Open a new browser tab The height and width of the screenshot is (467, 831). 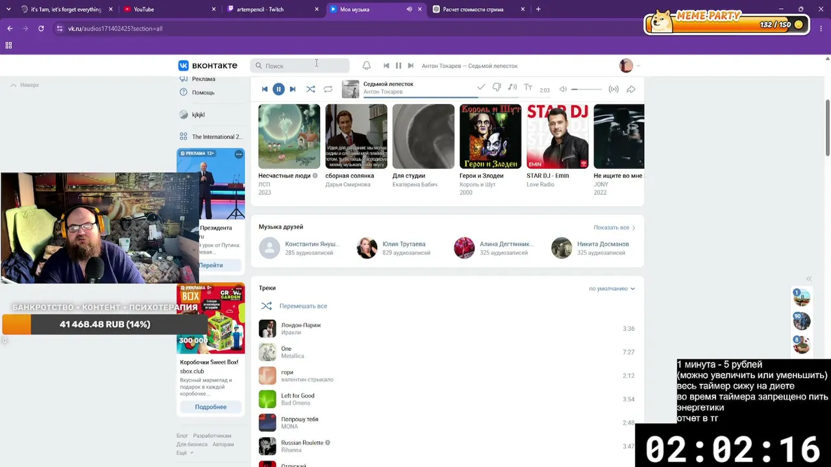(538, 9)
